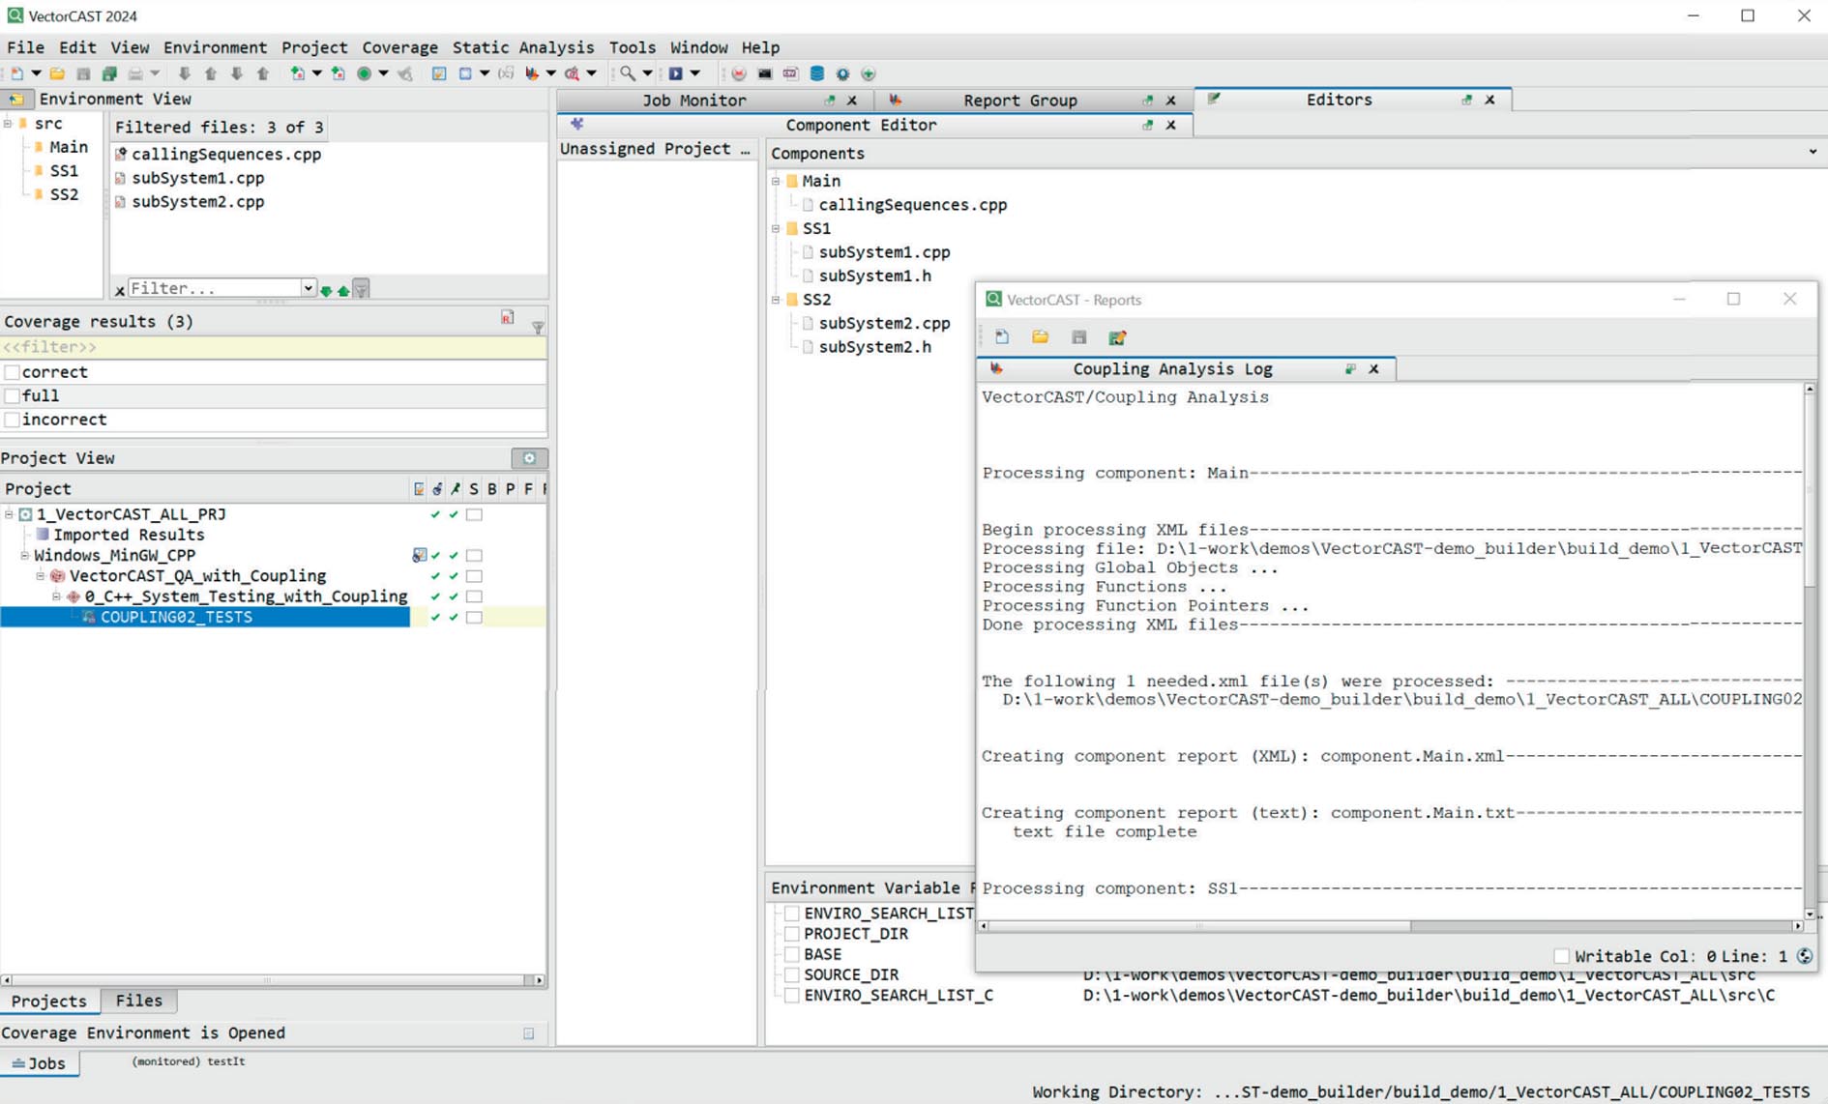Screen dimensions: 1828x1104
Task: Close the Coupling Analysis Log tab
Action: click(1373, 369)
